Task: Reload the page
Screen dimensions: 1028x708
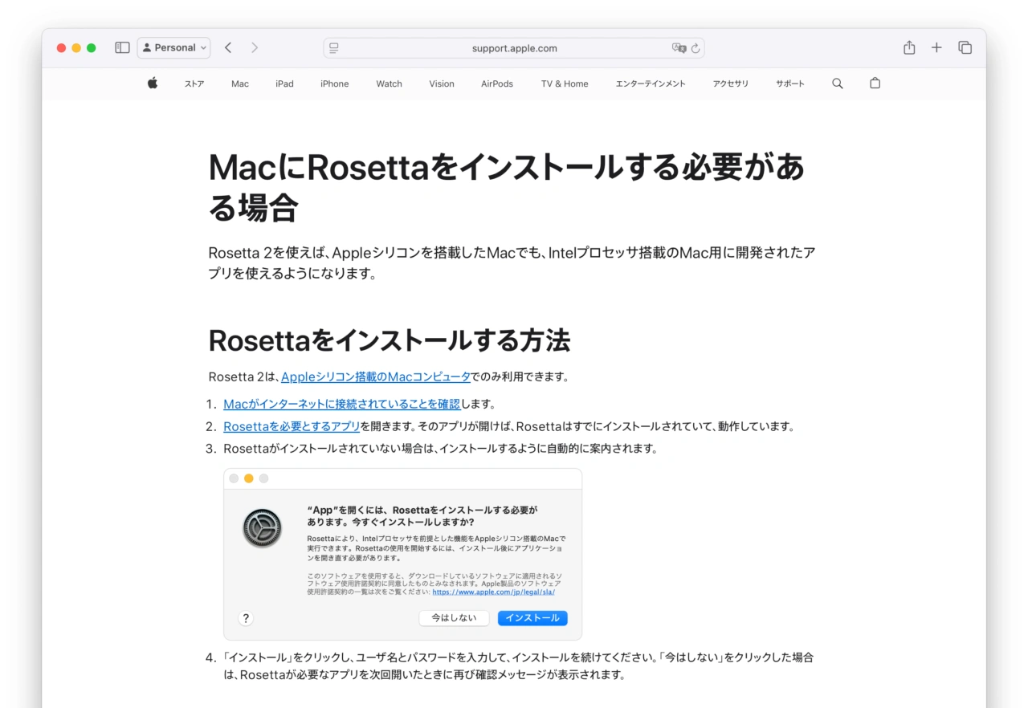Action: click(696, 48)
